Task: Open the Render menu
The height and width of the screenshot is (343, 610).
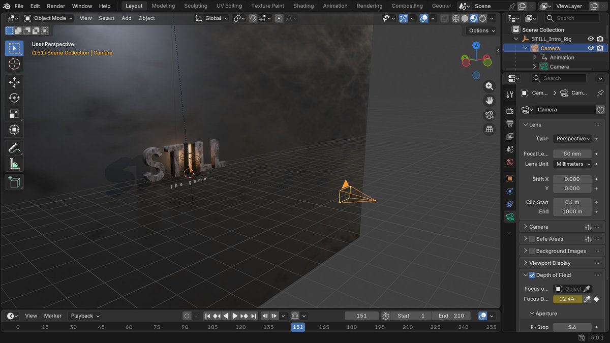Action: (x=56, y=6)
